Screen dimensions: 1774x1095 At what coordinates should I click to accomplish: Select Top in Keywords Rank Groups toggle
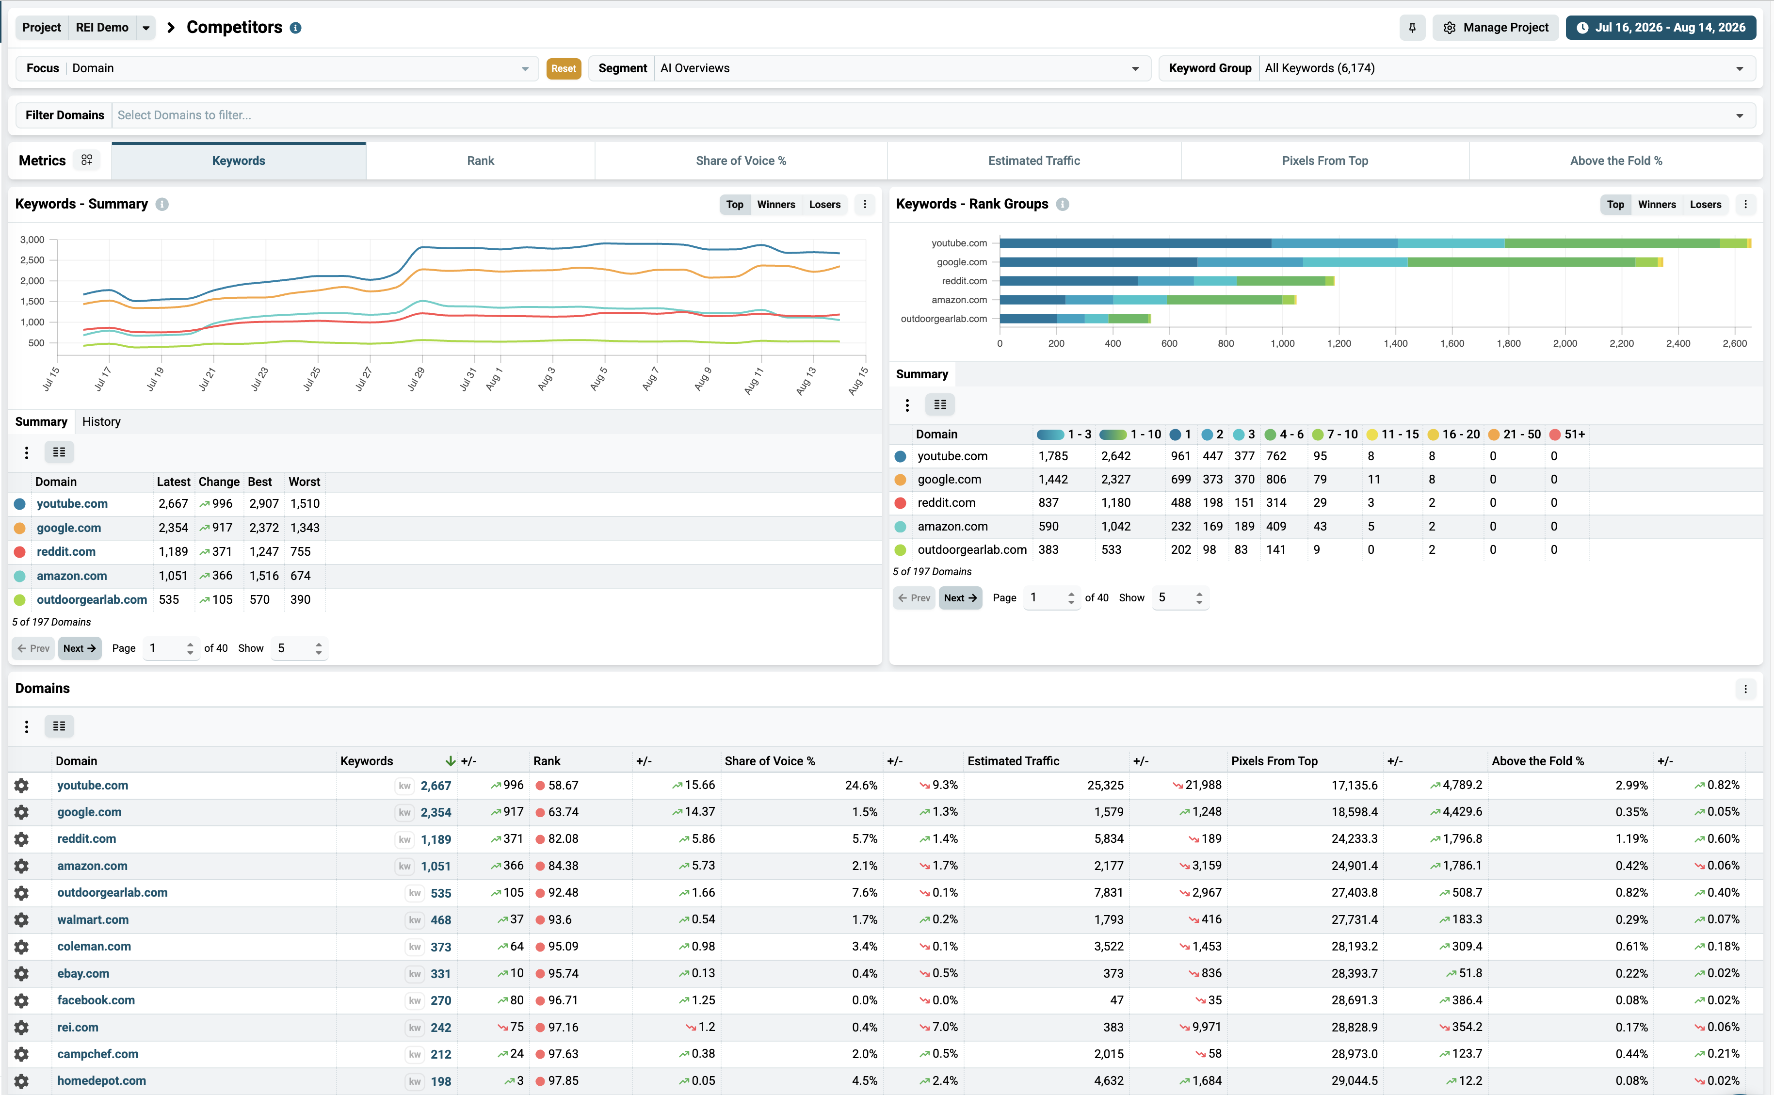pyautogui.click(x=1615, y=204)
